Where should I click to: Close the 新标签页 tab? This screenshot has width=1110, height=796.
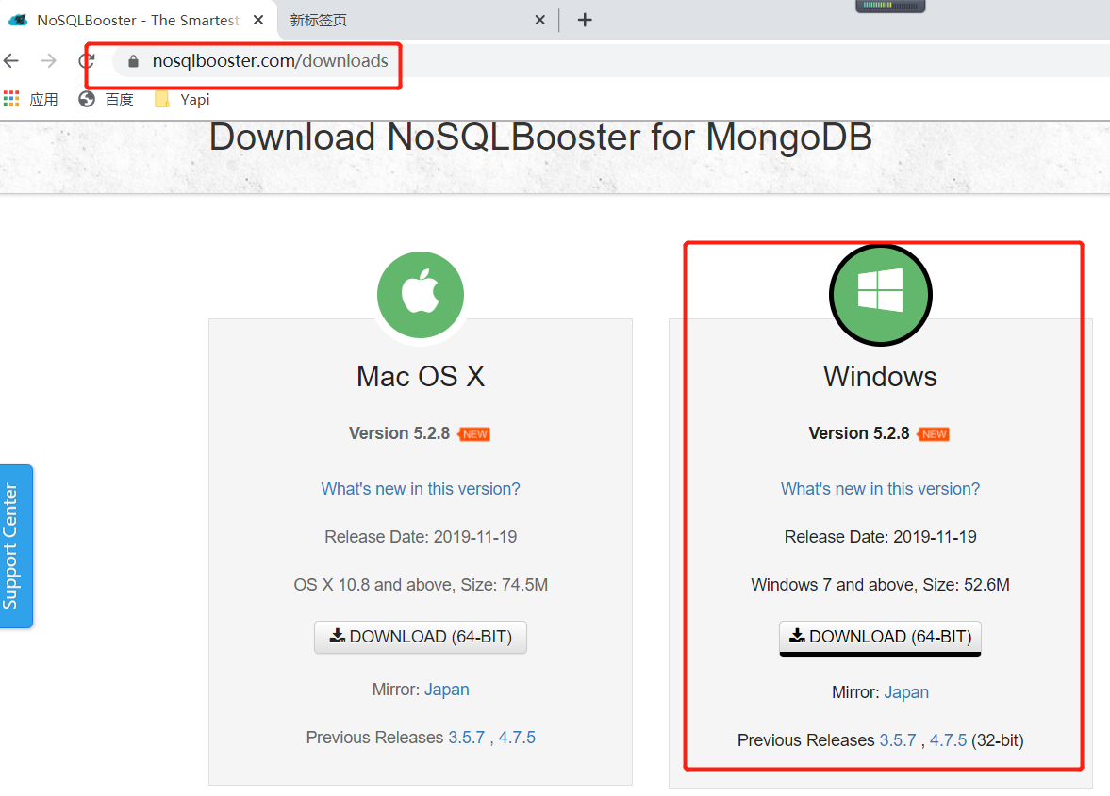coord(540,20)
